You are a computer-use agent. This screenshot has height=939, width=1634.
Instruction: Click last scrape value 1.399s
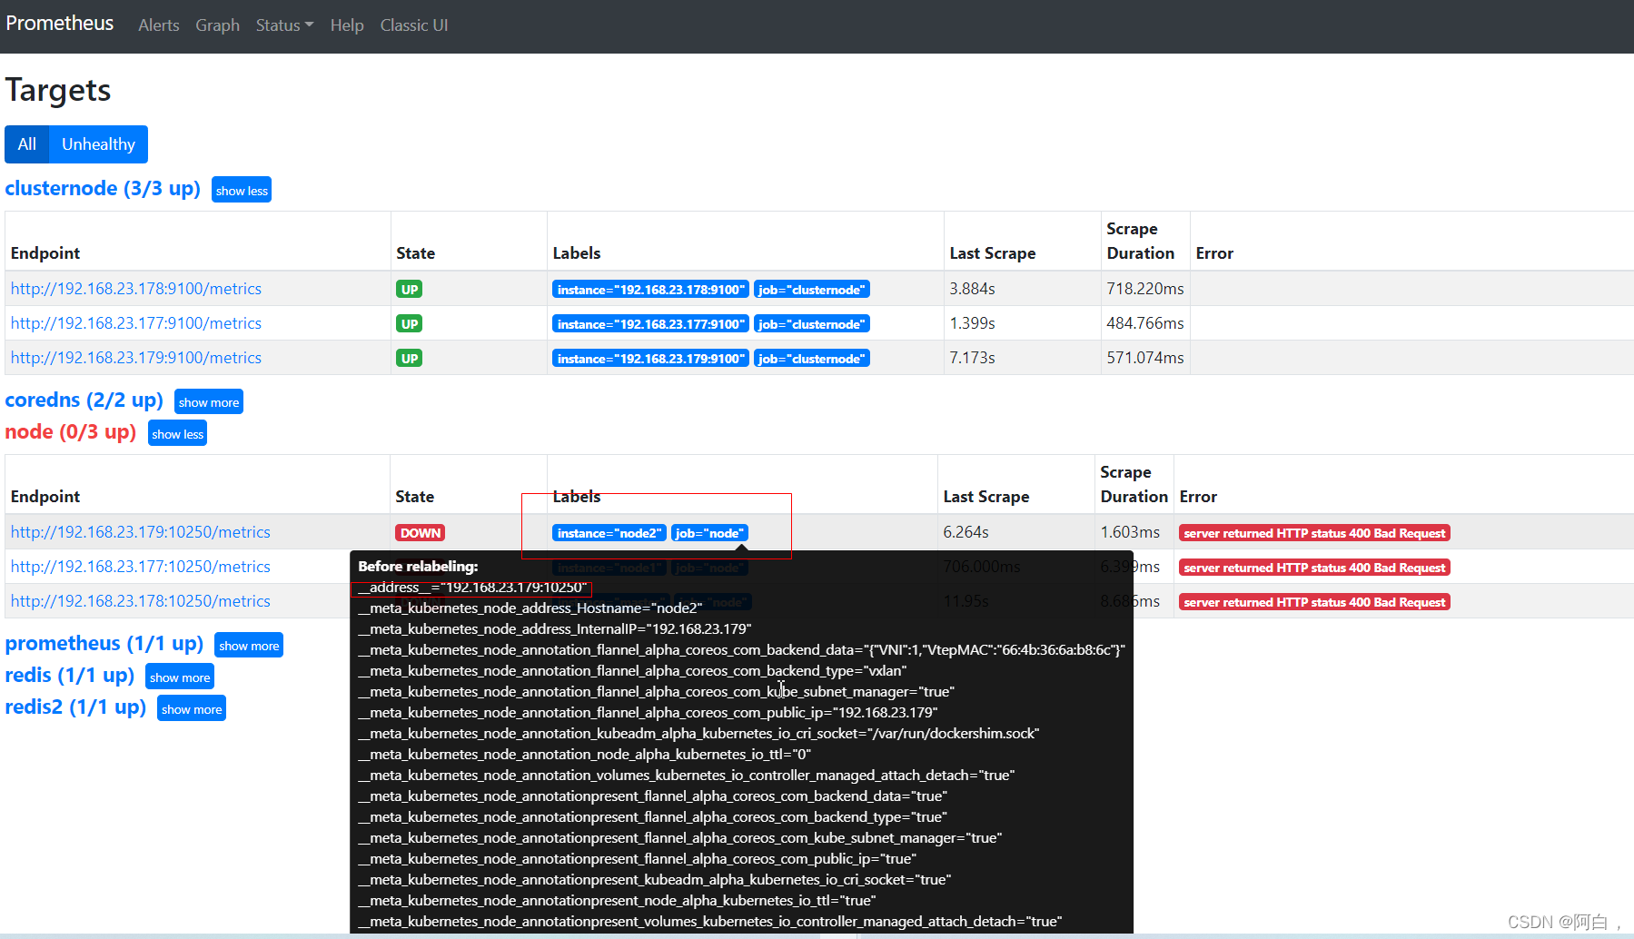click(x=973, y=323)
